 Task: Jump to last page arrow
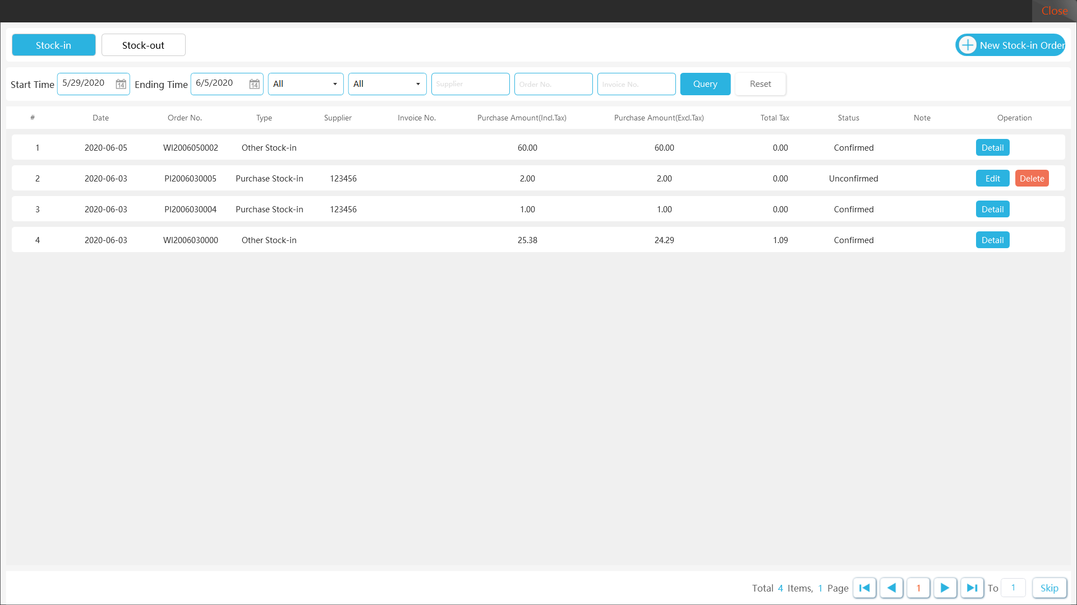(x=972, y=588)
